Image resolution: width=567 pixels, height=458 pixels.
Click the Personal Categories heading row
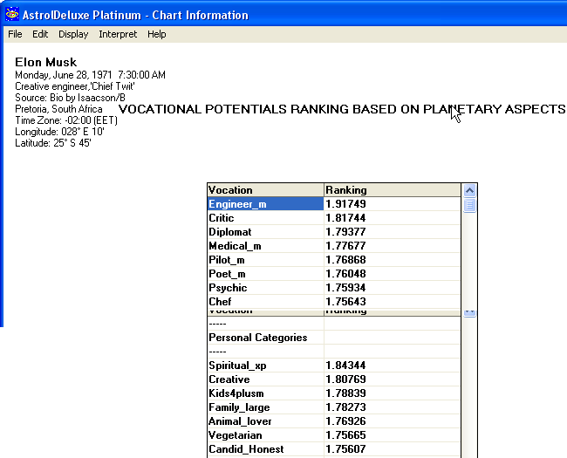[334, 338]
